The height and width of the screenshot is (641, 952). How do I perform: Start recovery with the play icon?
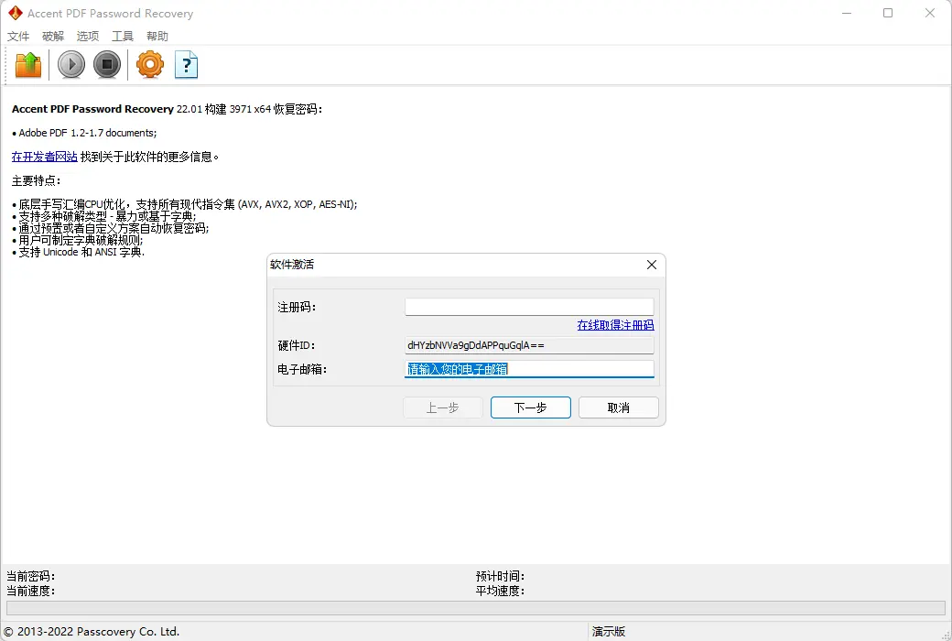71,64
